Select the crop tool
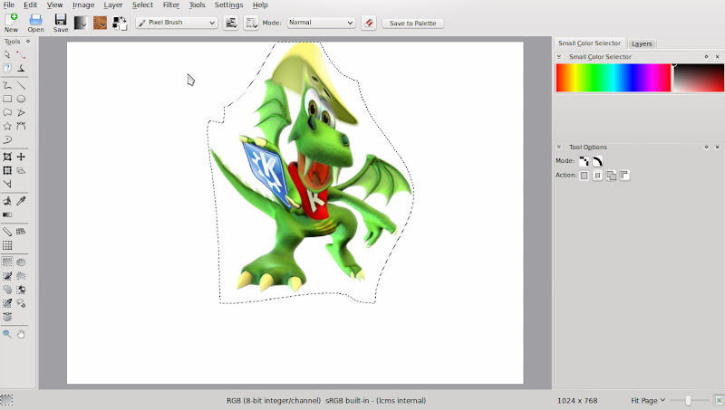This screenshot has height=410, width=725. pos(7,157)
